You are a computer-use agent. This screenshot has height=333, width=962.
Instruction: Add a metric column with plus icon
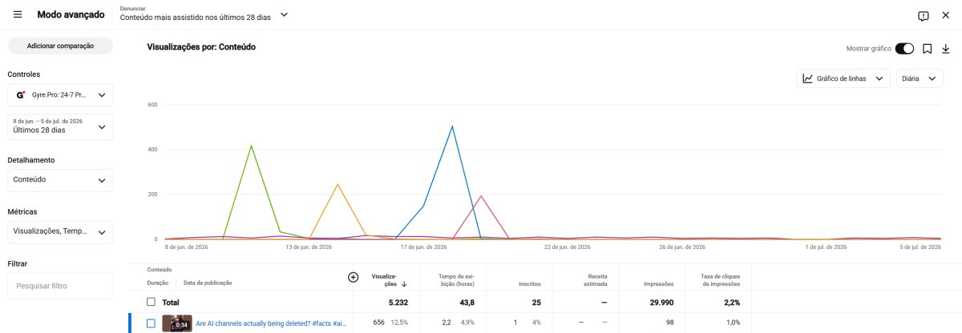pos(353,277)
